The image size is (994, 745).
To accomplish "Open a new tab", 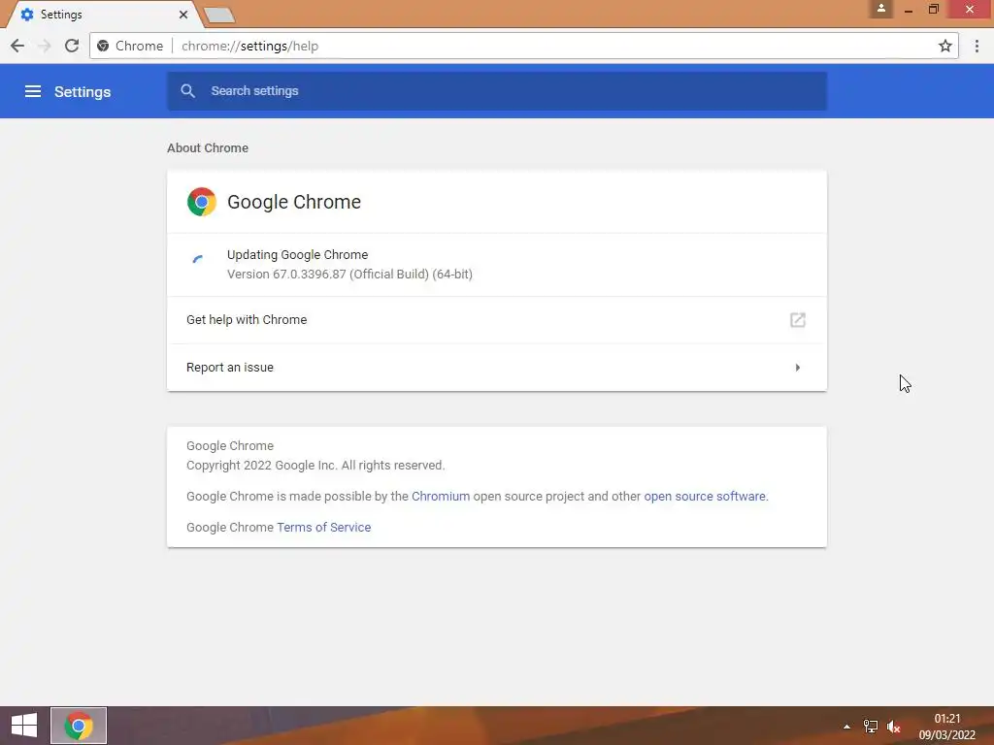I will pos(220,15).
